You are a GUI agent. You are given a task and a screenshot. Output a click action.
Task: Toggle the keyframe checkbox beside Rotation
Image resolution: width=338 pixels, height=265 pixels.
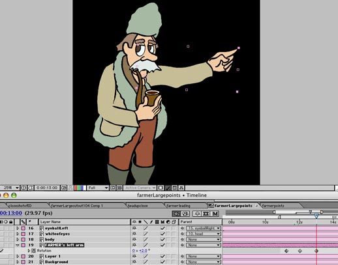2,251
